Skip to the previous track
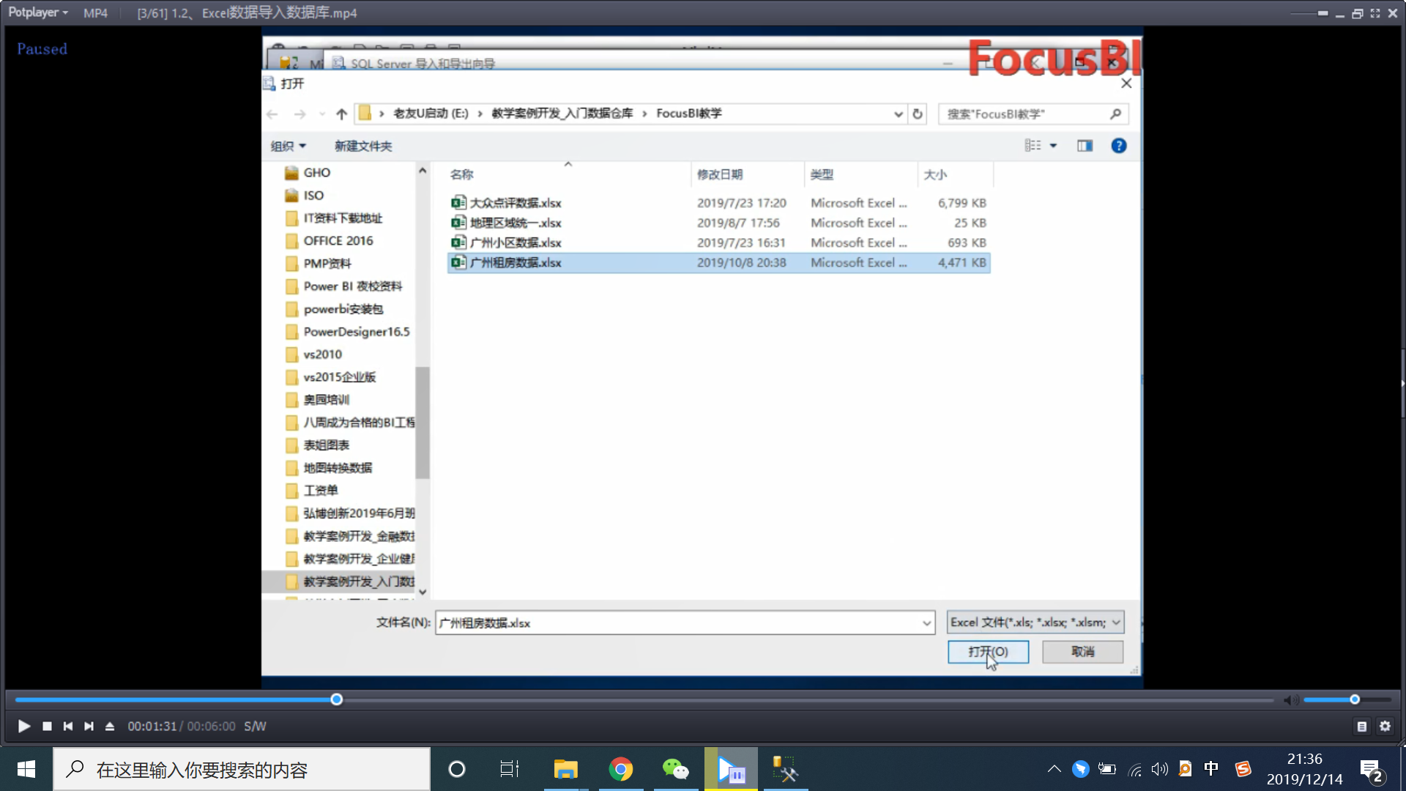The height and width of the screenshot is (791, 1406). tap(68, 726)
